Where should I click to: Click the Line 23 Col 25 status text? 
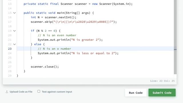pyautogui.click(x=162, y=81)
